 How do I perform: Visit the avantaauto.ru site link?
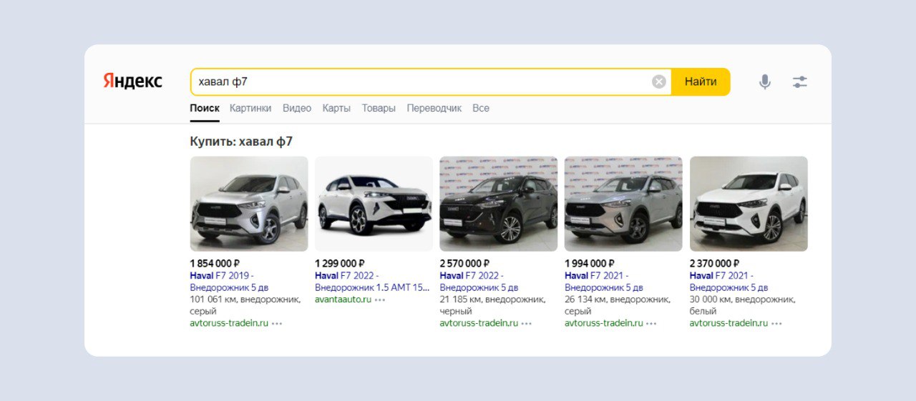[343, 299]
